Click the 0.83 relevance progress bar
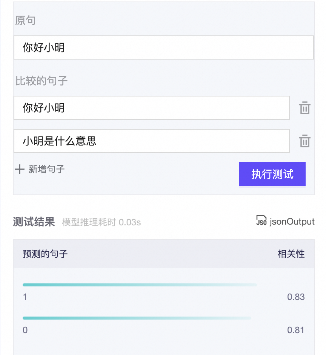Image resolution: width=326 pixels, height=355 pixels. [x=140, y=285]
